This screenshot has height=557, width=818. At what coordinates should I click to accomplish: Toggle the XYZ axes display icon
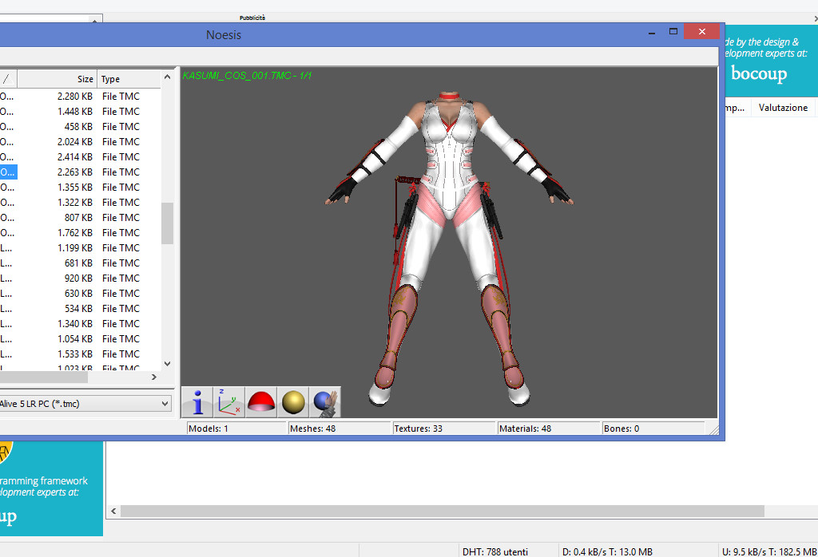tap(229, 402)
